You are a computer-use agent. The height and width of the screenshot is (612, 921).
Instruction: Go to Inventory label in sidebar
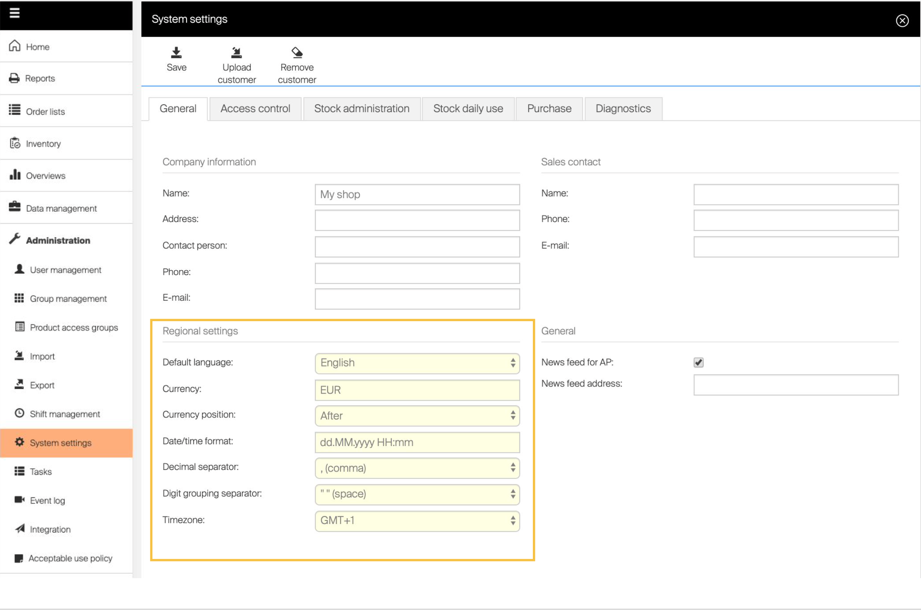[43, 144]
